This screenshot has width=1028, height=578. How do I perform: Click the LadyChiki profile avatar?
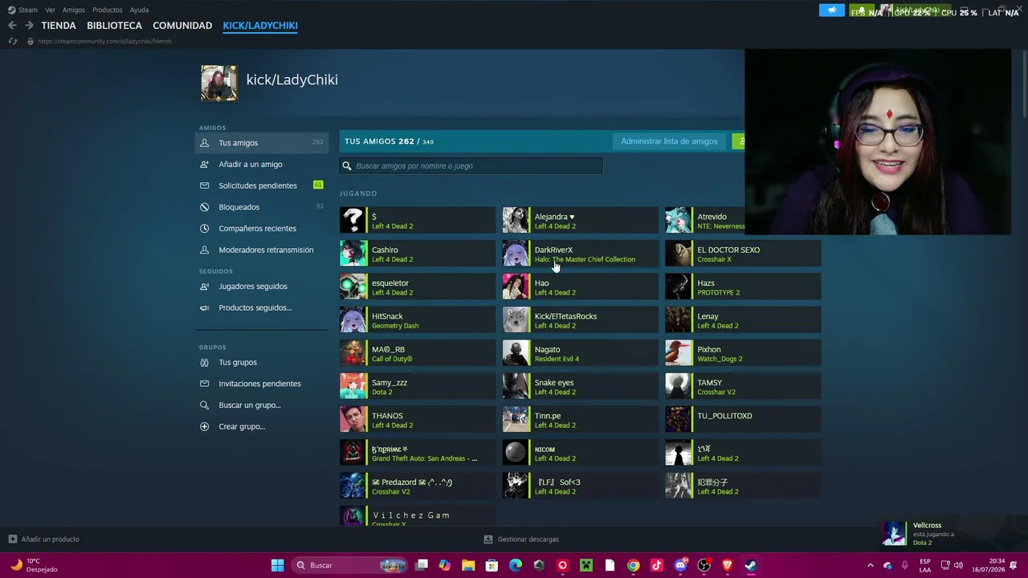point(219,83)
